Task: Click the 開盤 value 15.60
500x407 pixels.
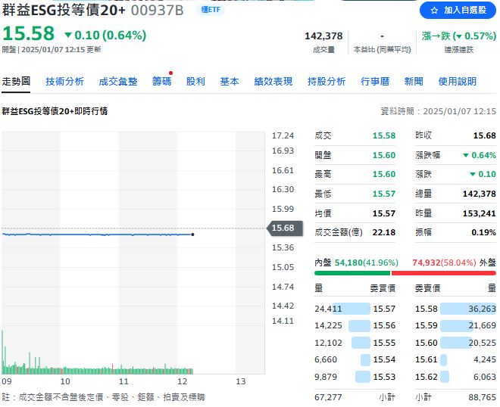Action: [384, 155]
